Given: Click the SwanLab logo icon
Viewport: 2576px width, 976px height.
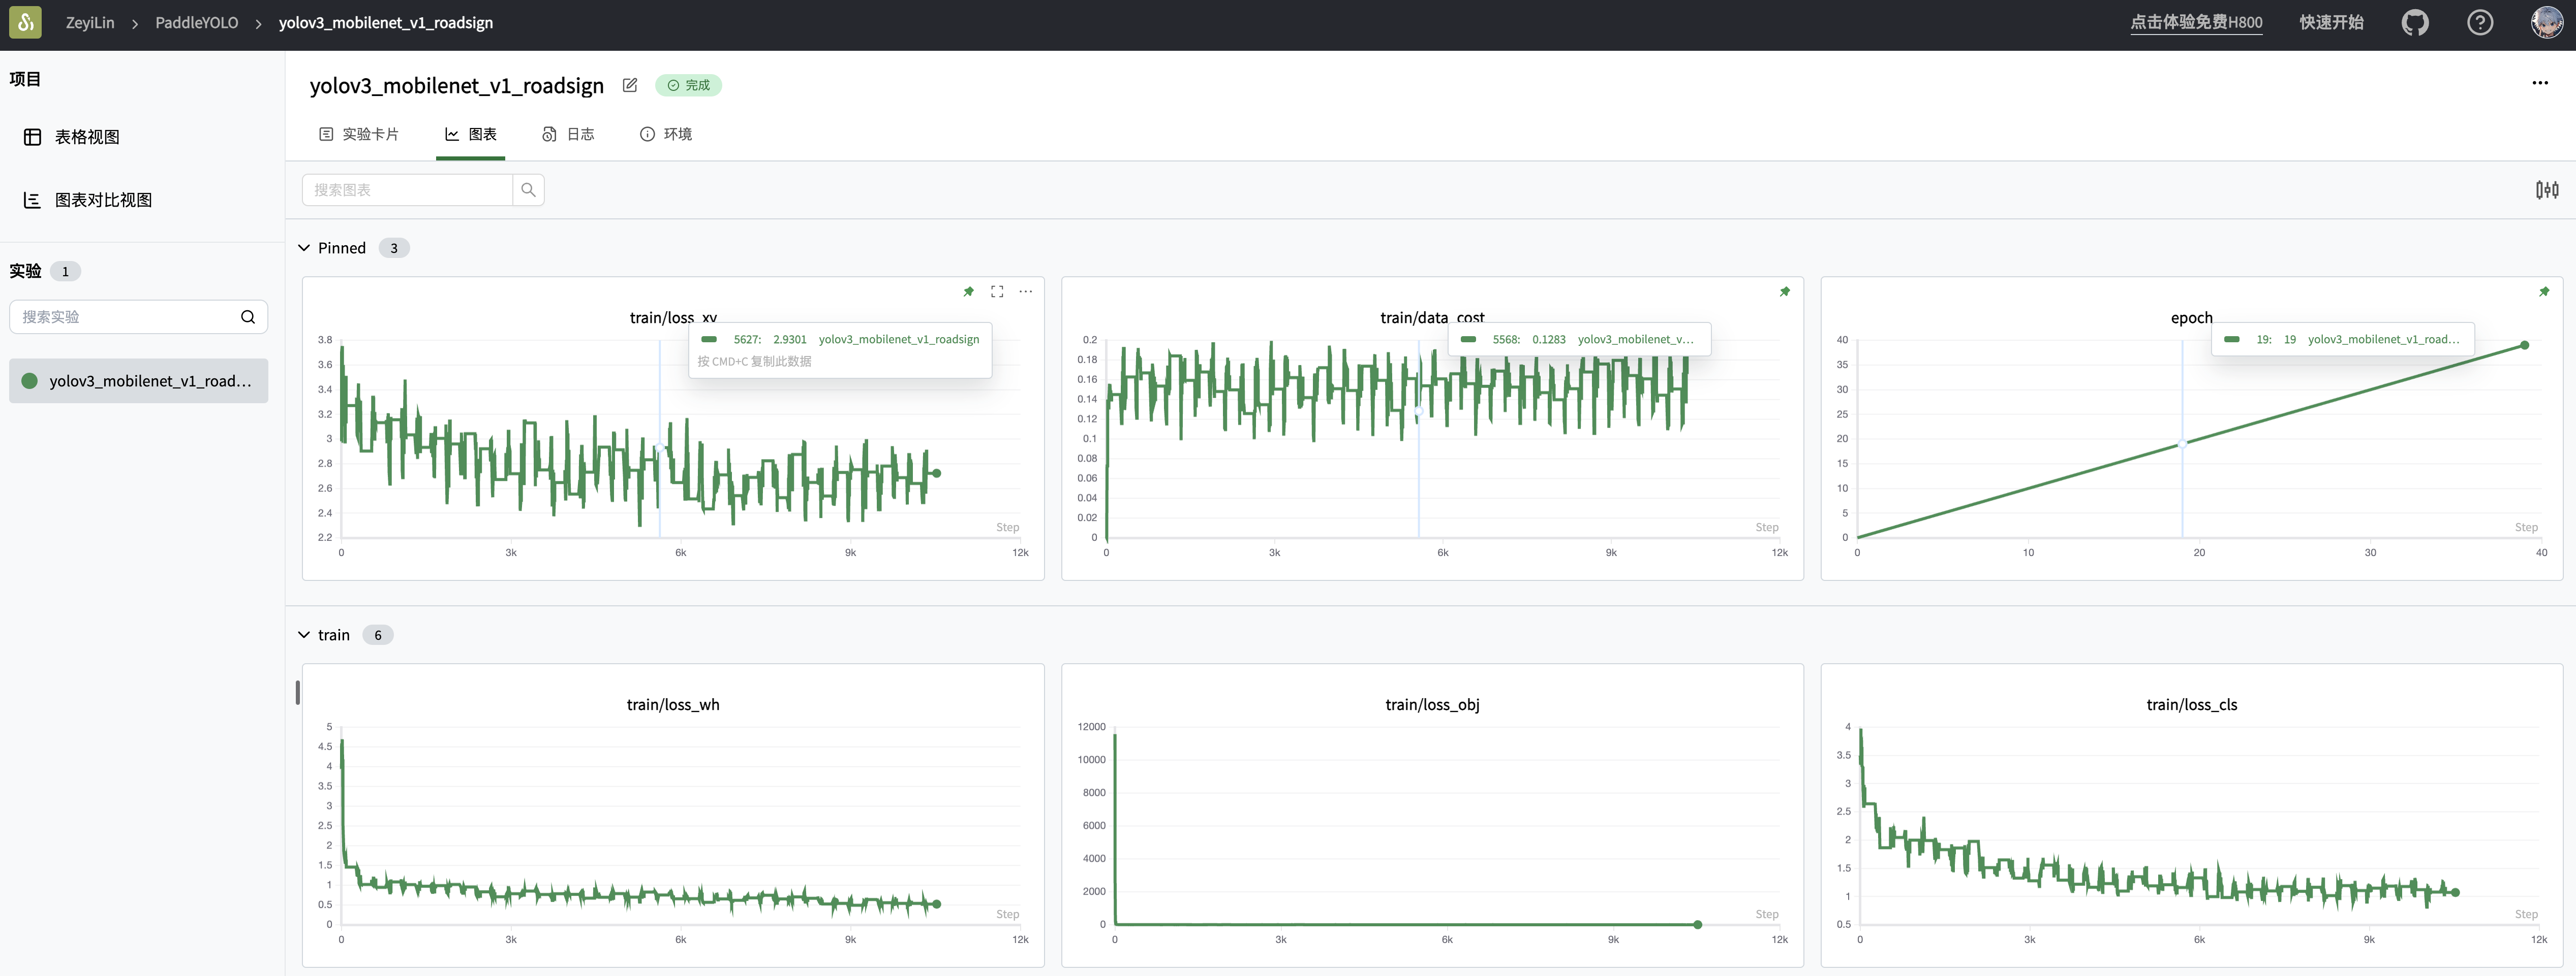Looking at the screenshot, I should coord(25,22).
